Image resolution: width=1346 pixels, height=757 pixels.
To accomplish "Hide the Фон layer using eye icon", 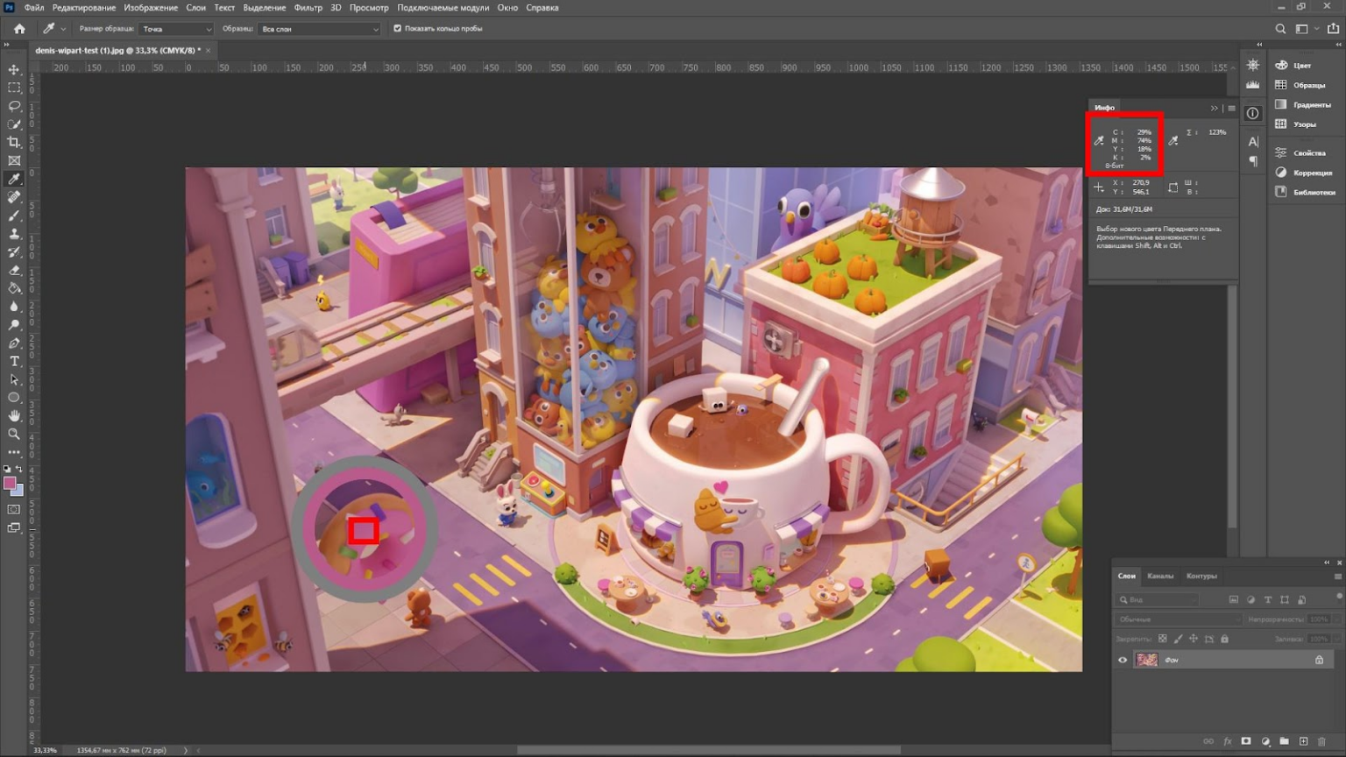I will pyautogui.click(x=1123, y=660).
